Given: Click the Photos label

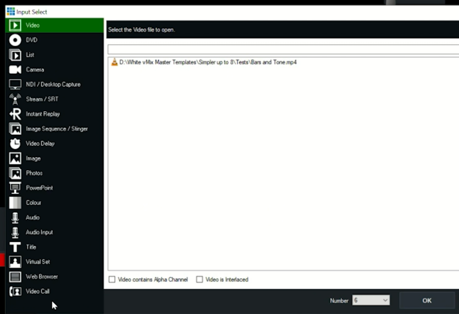Looking at the screenshot, I should [x=34, y=173].
